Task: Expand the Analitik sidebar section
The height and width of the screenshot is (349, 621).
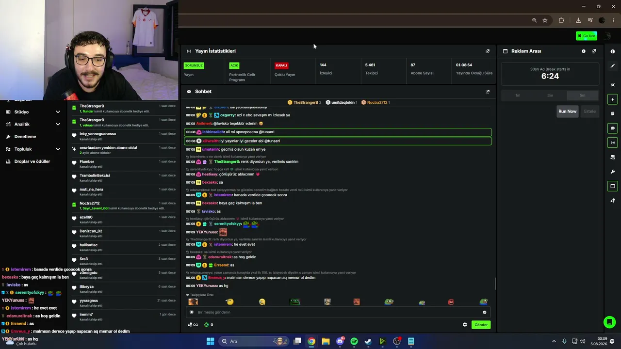Action: click(x=33, y=124)
